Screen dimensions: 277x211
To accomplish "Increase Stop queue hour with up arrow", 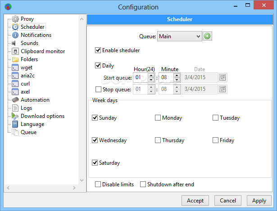I will 151,87.
